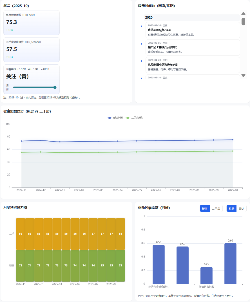Expand the 2020 year group header
This screenshot has height=302, width=250.
tap(191, 17)
